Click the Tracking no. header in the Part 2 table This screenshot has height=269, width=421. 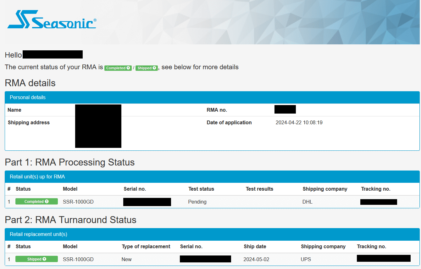coord(372,247)
